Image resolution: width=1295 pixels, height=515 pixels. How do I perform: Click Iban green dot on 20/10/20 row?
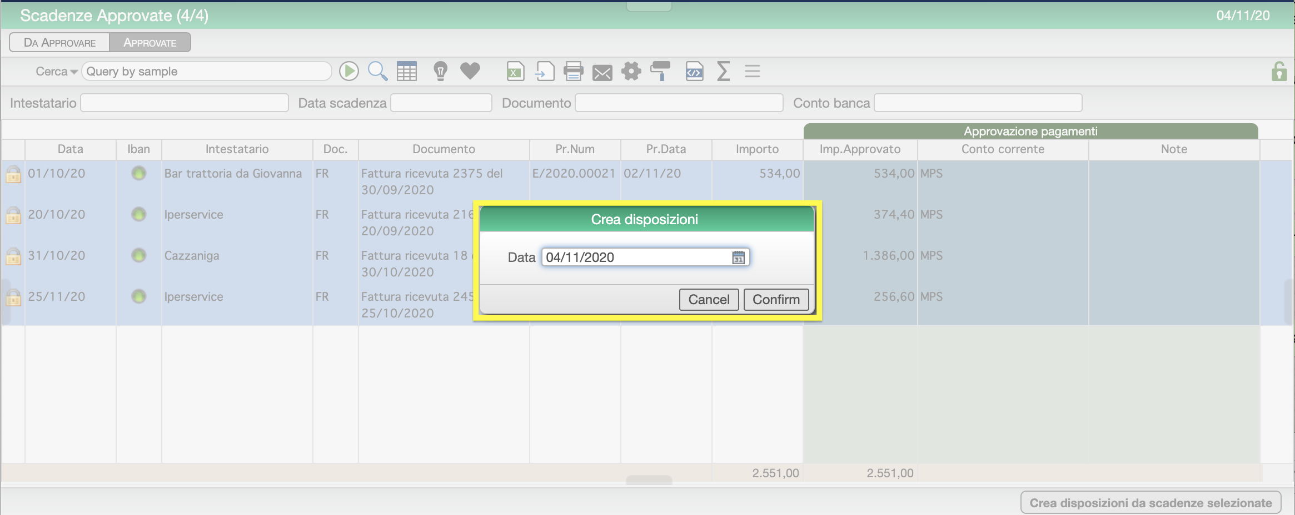139,214
